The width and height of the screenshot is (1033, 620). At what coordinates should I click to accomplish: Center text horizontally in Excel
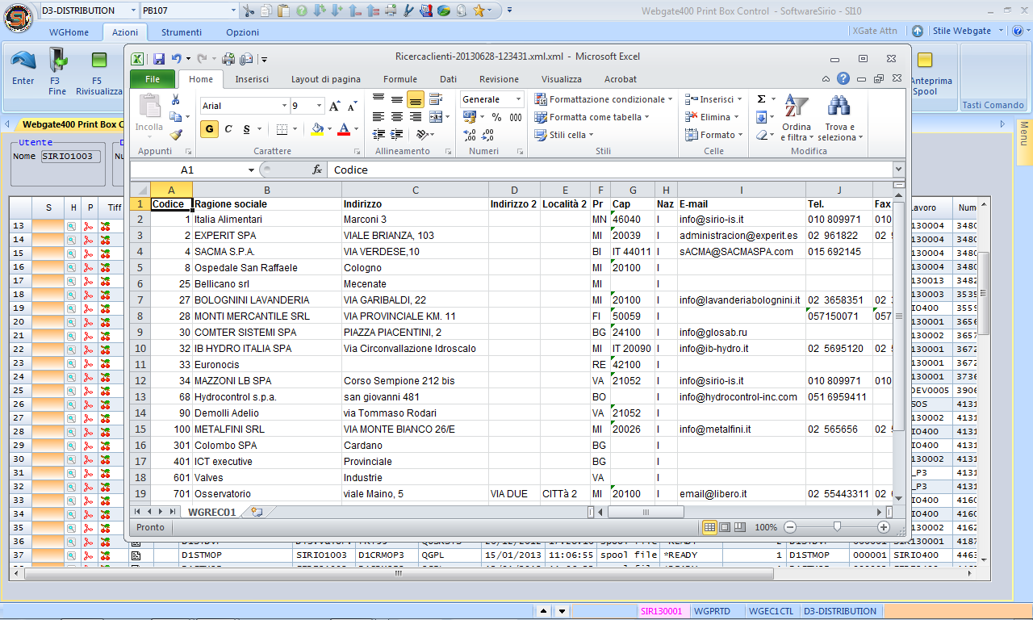(397, 117)
